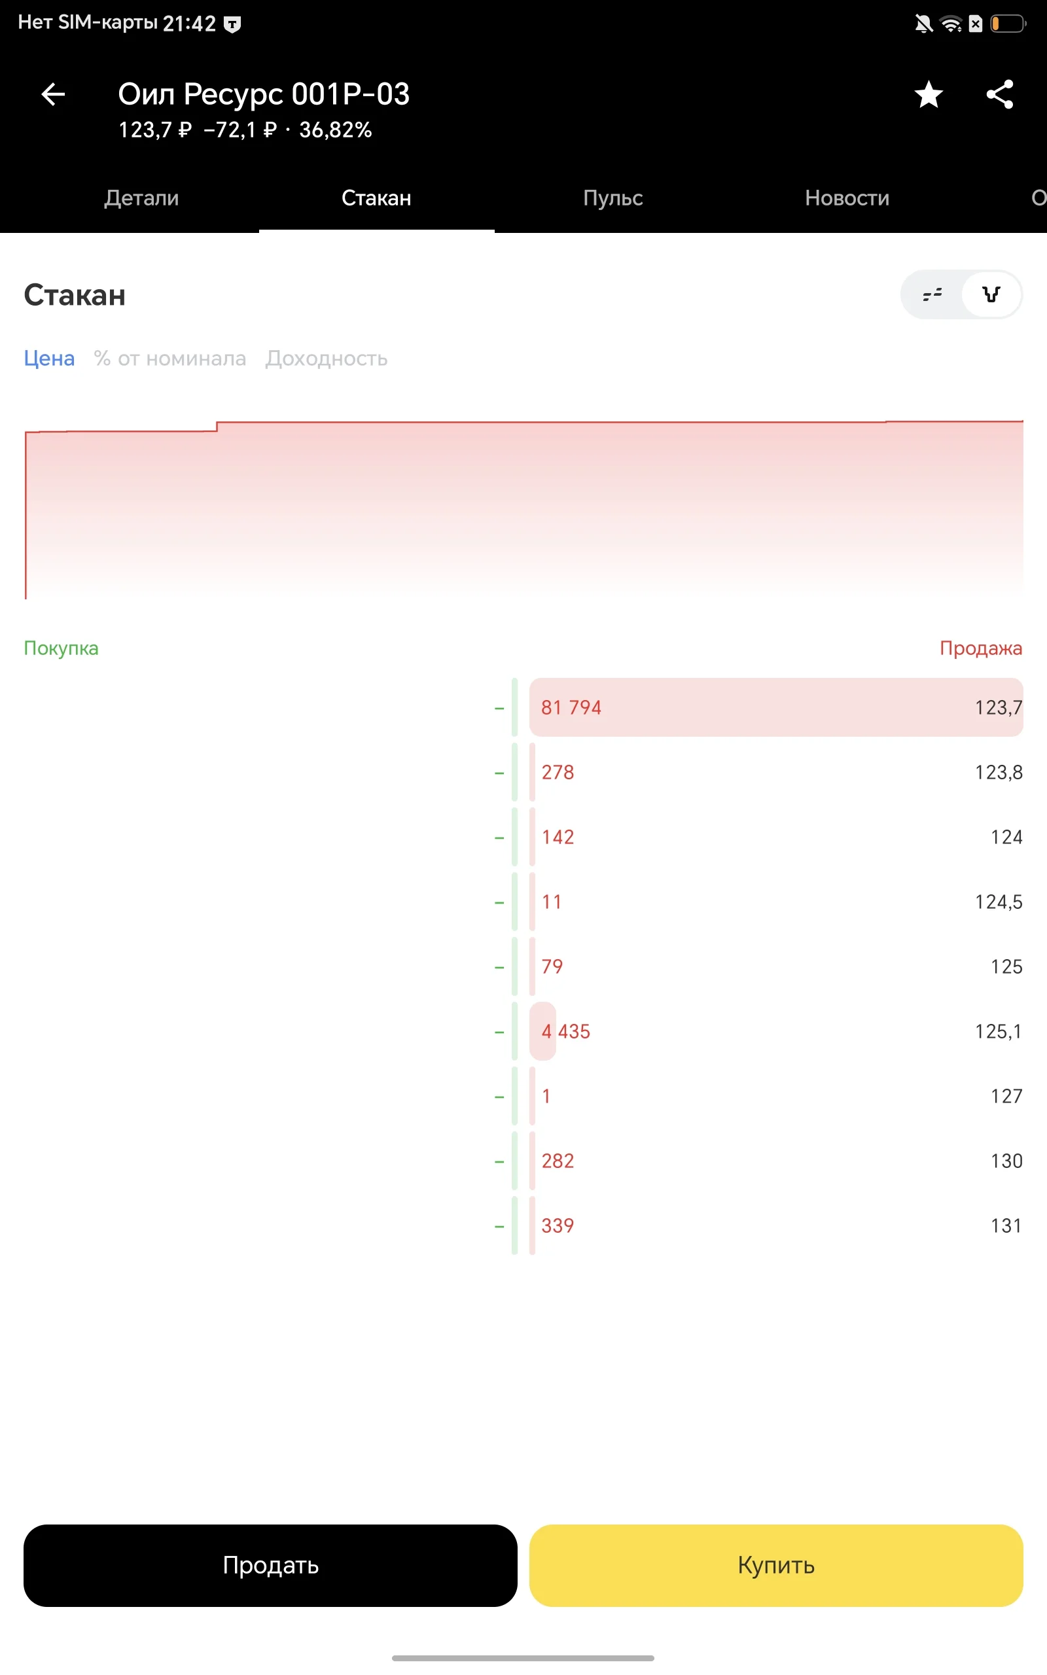Tap the notifications muted status bar icon
This screenshot has width=1047, height=1675.
(x=923, y=24)
